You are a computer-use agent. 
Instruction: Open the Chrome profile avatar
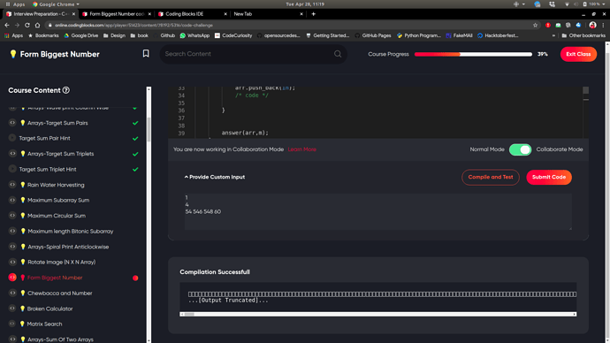click(592, 25)
